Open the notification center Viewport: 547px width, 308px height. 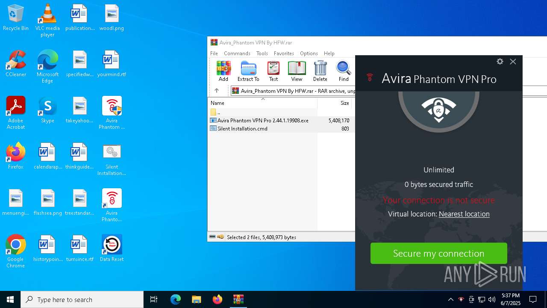point(533,299)
